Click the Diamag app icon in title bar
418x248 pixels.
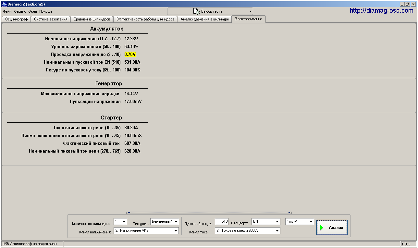pos(5,4)
